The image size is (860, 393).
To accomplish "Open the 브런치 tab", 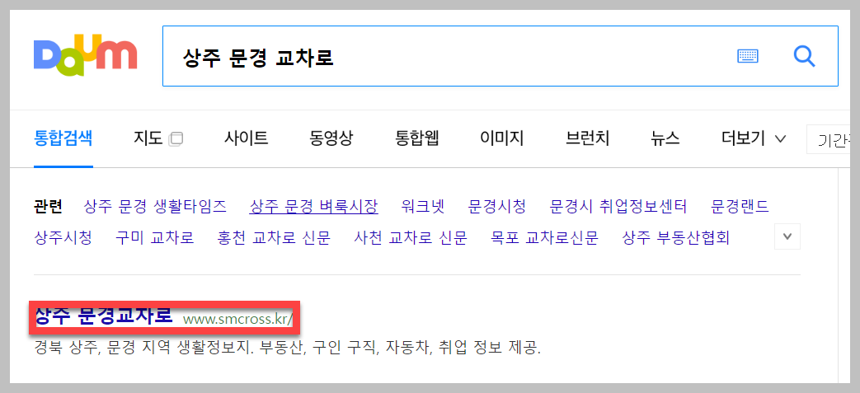I will click(x=587, y=138).
